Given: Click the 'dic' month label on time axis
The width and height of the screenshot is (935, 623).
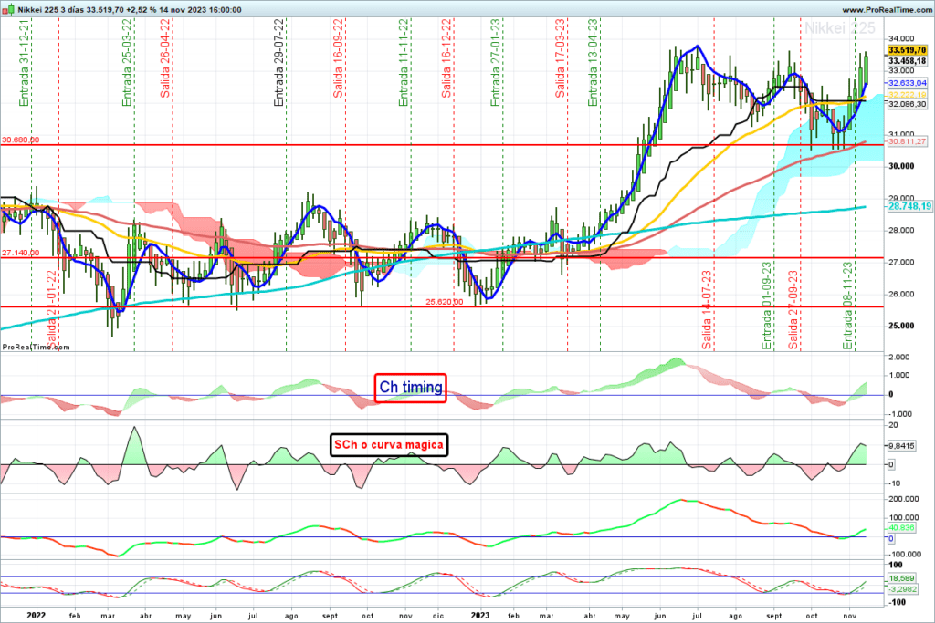Looking at the screenshot, I should click(x=437, y=616).
